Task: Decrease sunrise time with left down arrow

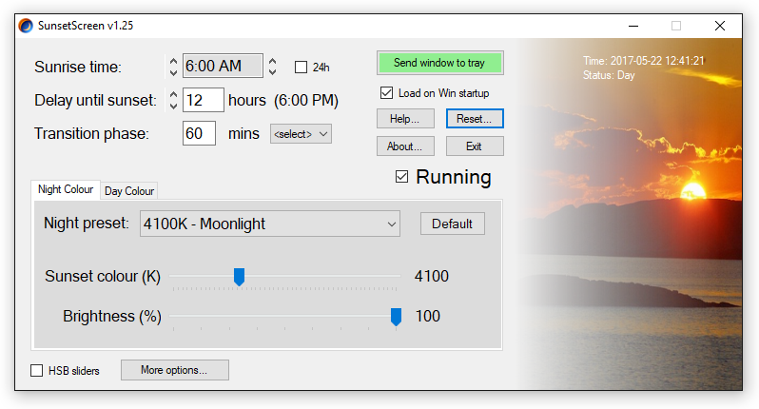Action: pos(173,72)
